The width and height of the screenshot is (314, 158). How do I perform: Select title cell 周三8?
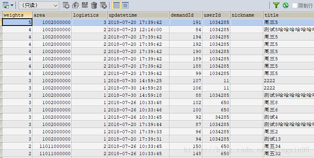click(289, 102)
